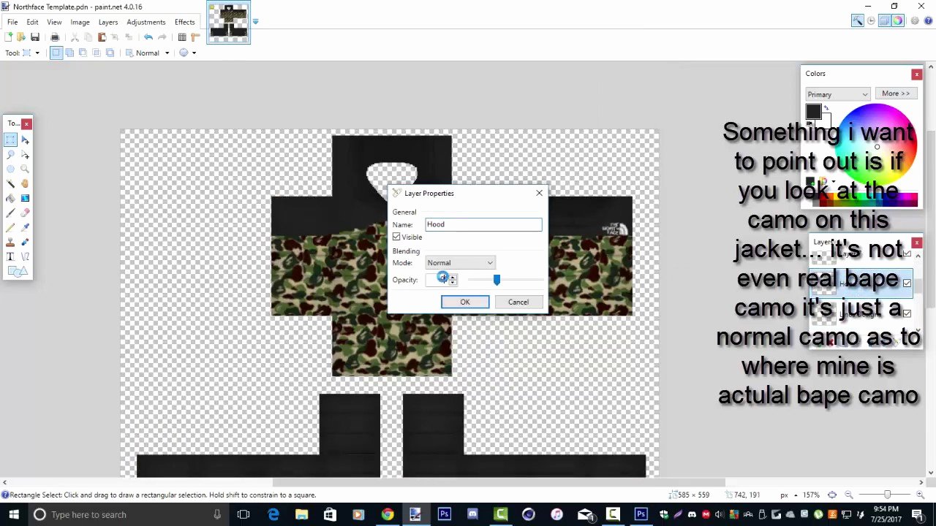The height and width of the screenshot is (526, 936).
Task: Select the Move Selection tool
Action: coord(25,154)
